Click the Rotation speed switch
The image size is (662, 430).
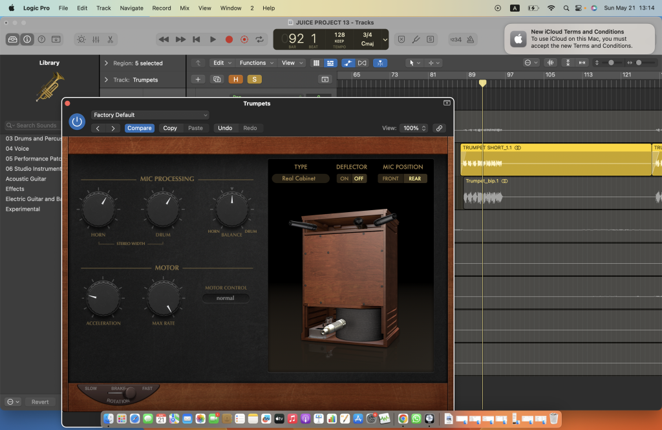click(x=131, y=393)
